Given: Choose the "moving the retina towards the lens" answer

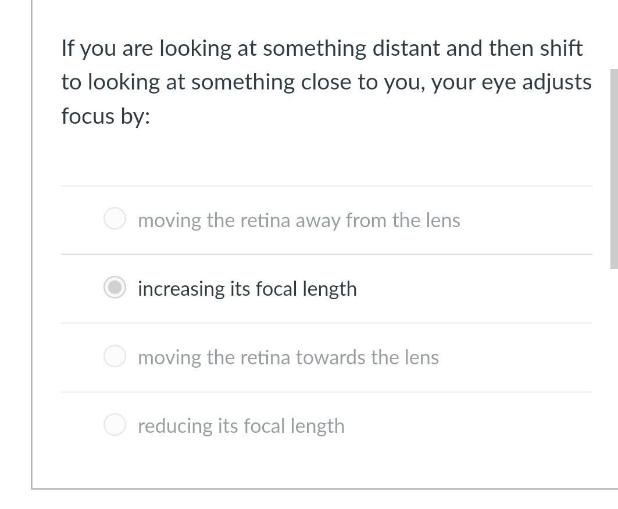Looking at the screenshot, I should 115,356.
